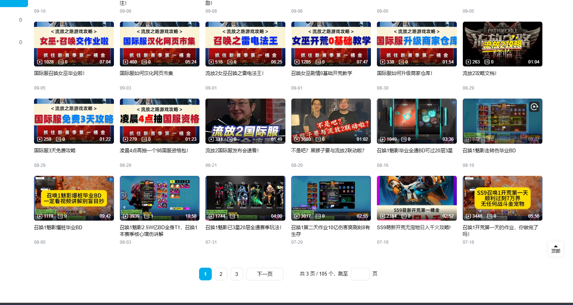Click the play-count icon beside 3680

pyautogui.click(x=297, y=139)
